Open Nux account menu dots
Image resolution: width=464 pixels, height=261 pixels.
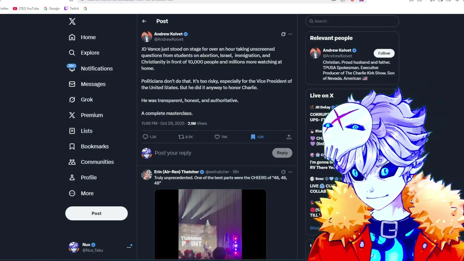pyautogui.click(x=129, y=247)
